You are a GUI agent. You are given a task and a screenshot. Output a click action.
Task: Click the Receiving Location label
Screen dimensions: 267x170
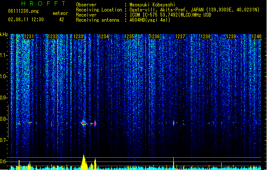pyautogui.click(x=99, y=10)
